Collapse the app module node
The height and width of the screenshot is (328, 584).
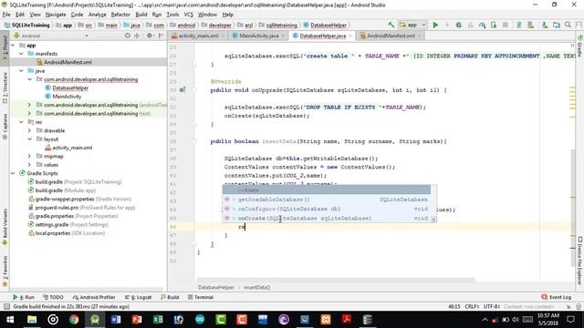[13, 45]
